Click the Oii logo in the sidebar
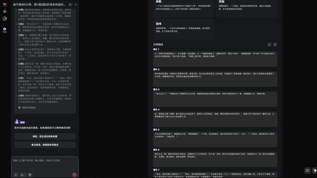Screen dimensions: 317x178 click(4, 4)
